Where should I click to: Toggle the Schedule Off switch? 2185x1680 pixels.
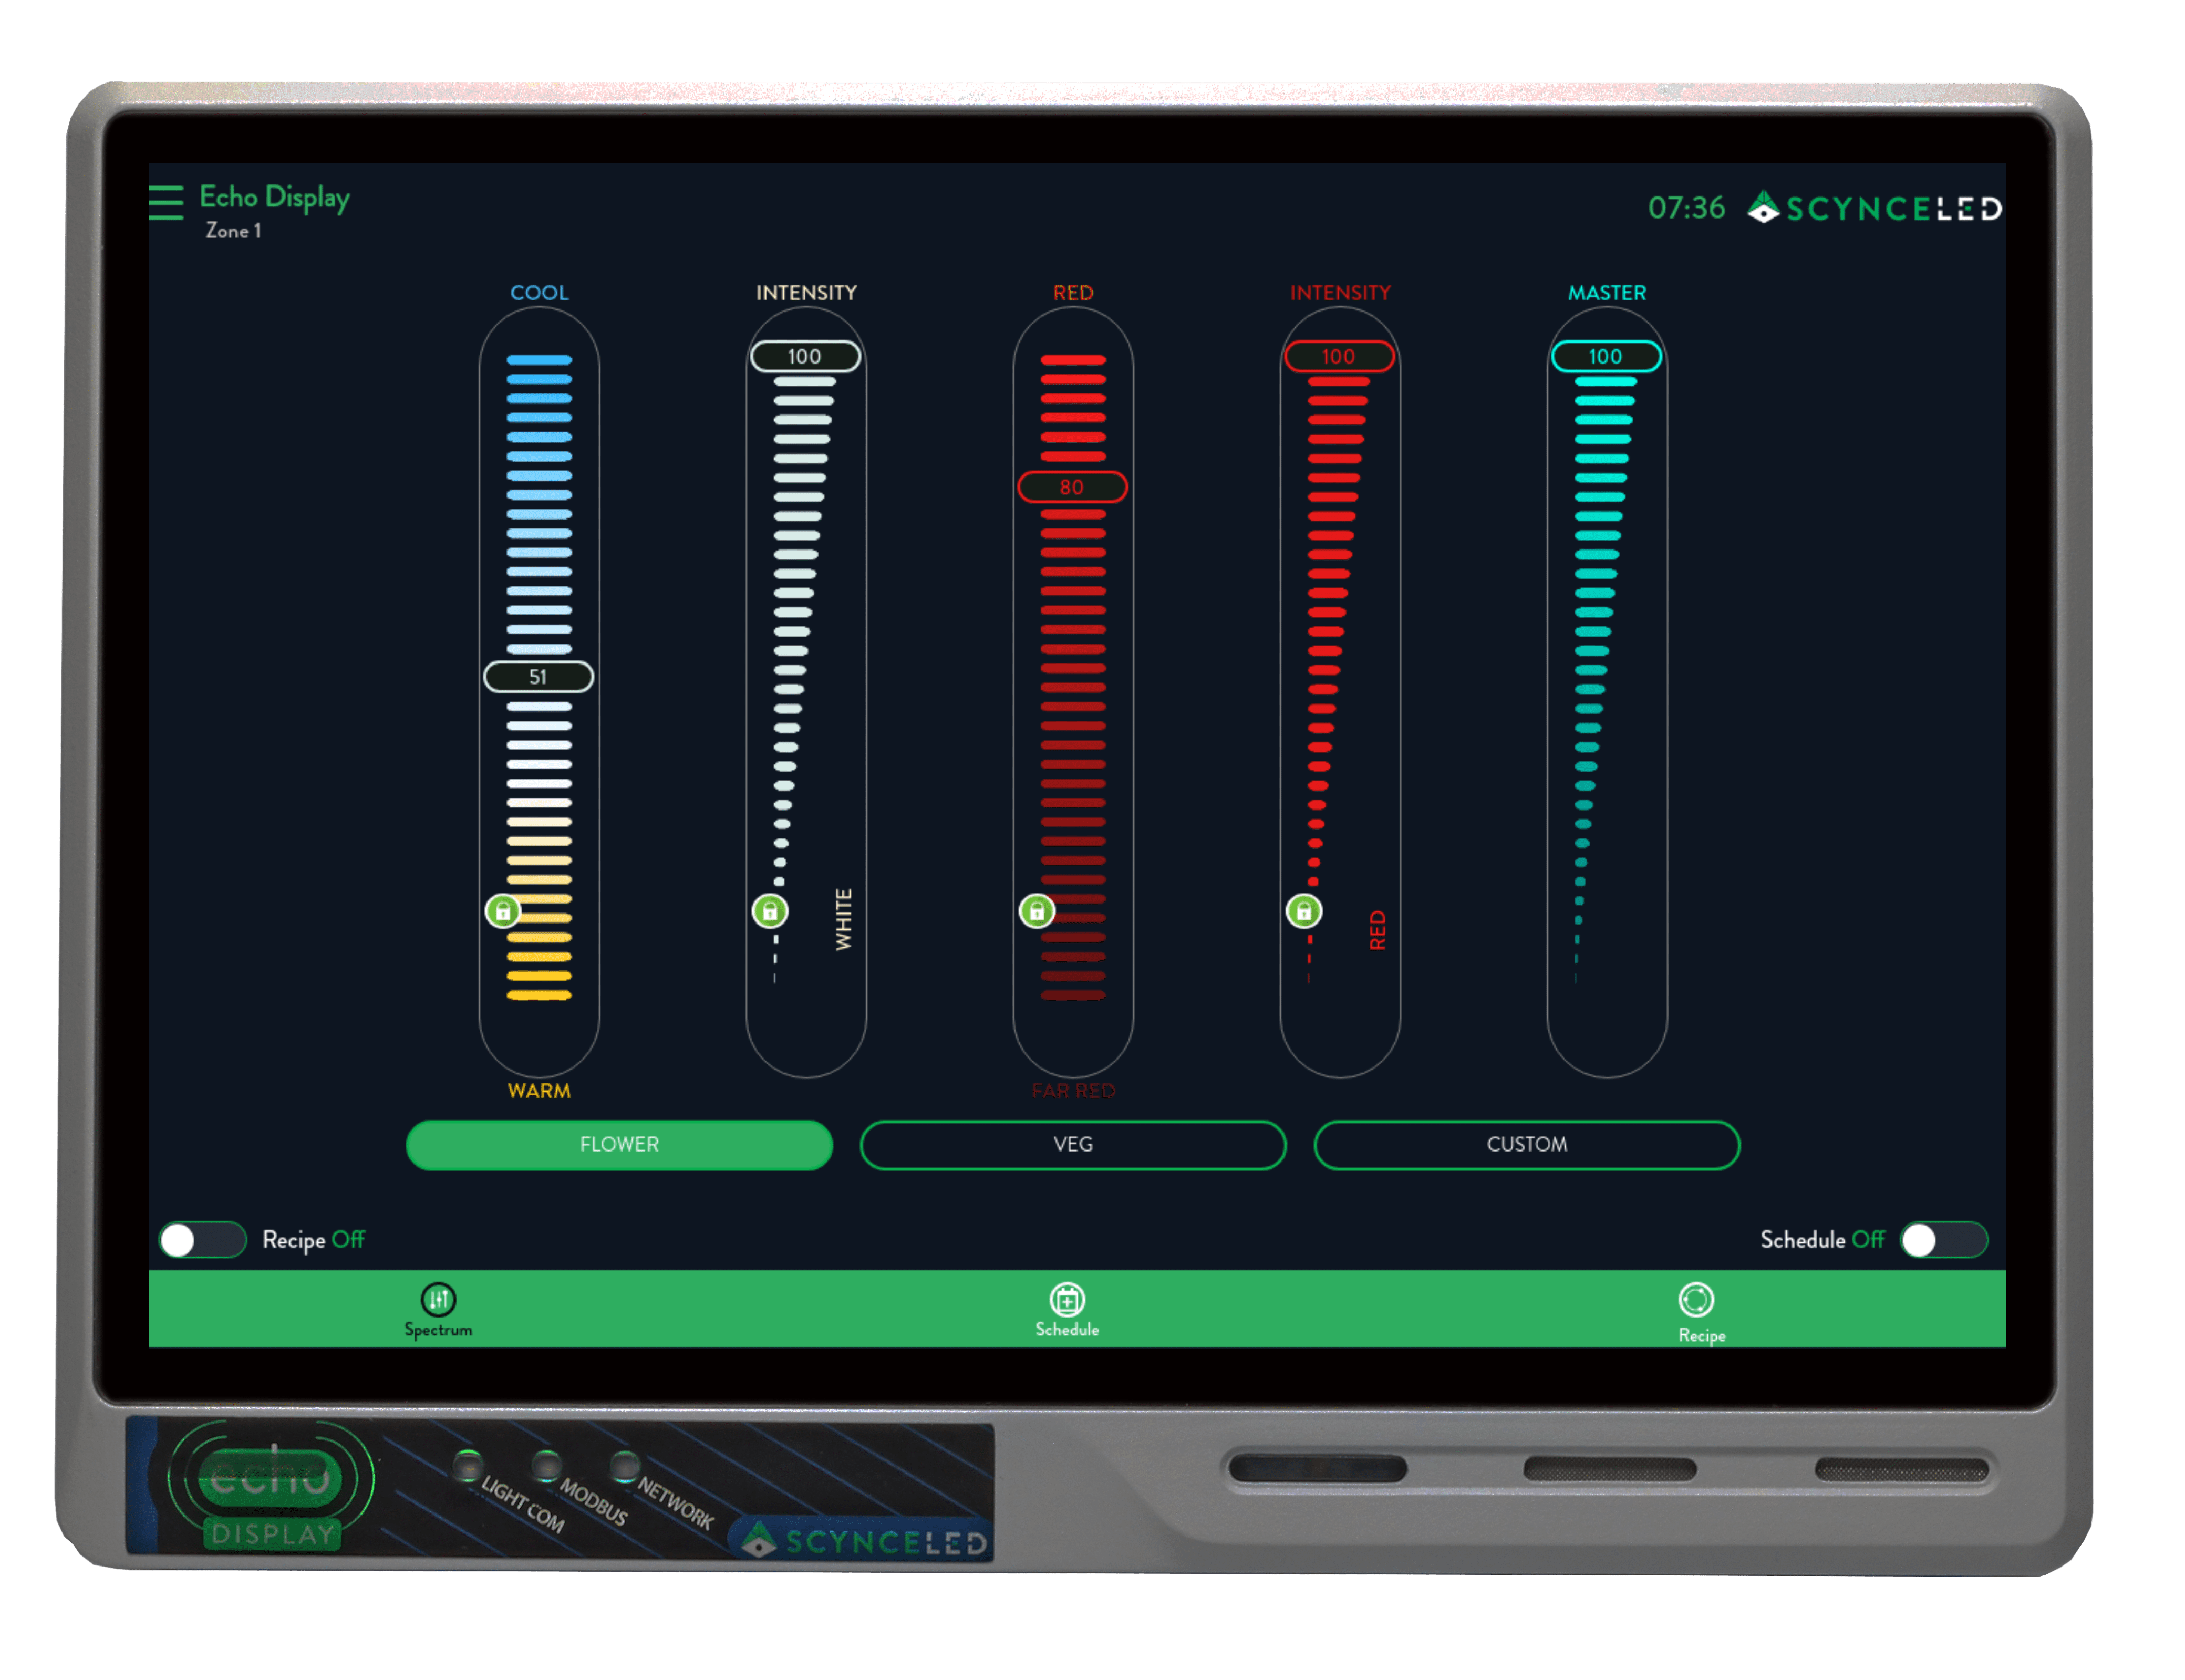point(1943,1239)
